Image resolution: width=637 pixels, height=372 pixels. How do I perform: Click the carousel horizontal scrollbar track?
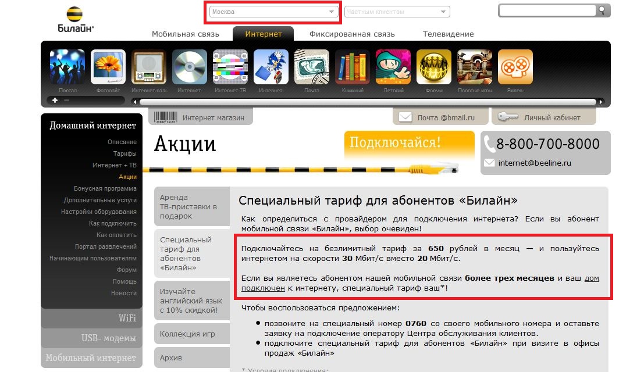point(368,102)
